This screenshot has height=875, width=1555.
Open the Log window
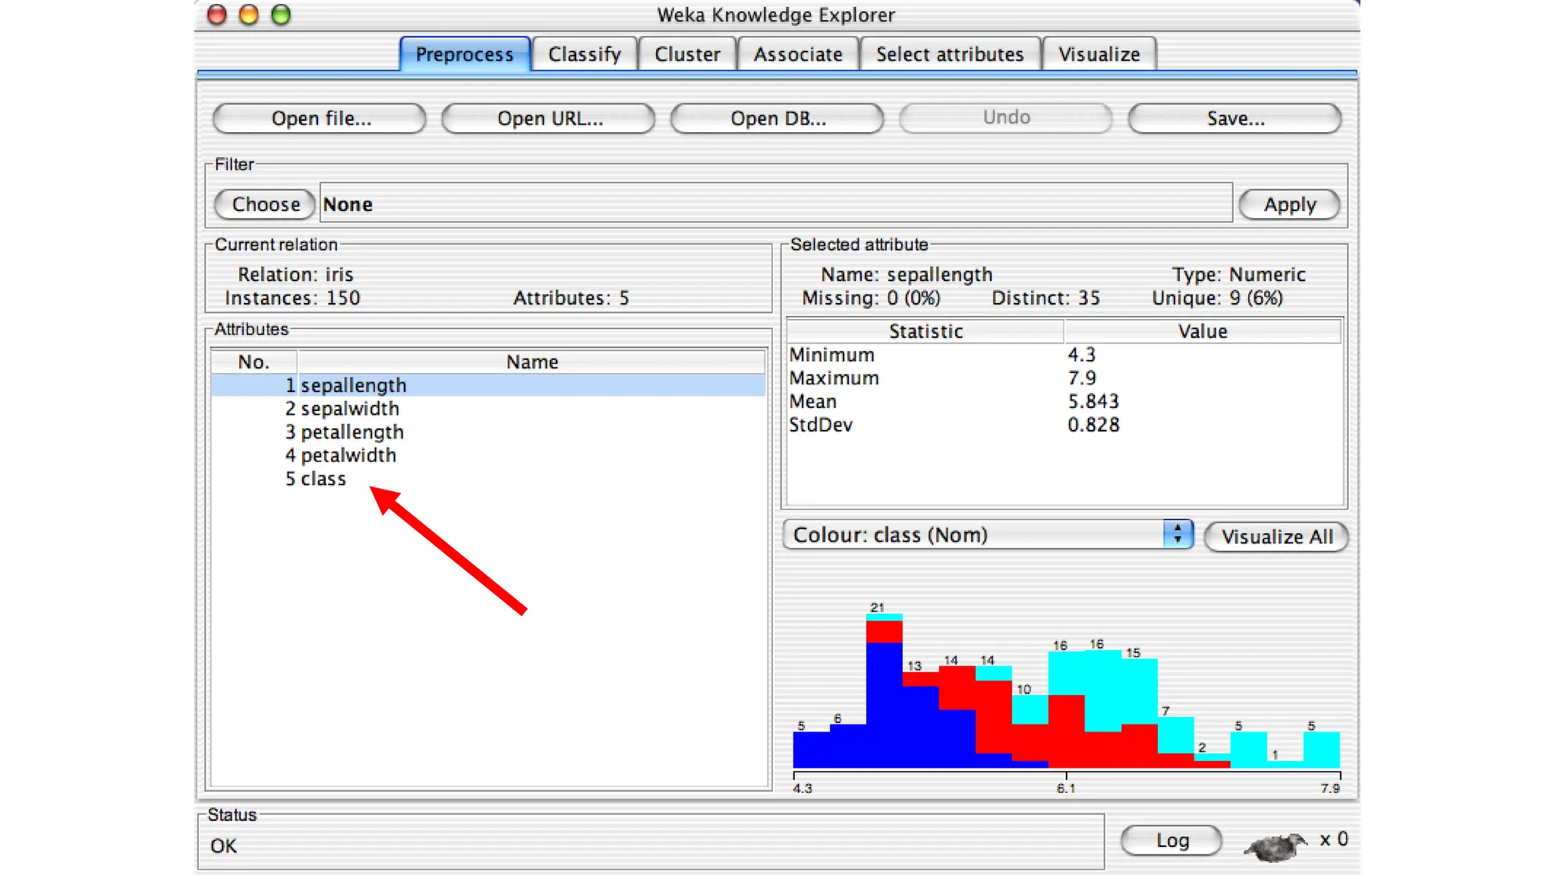[1172, 841]
